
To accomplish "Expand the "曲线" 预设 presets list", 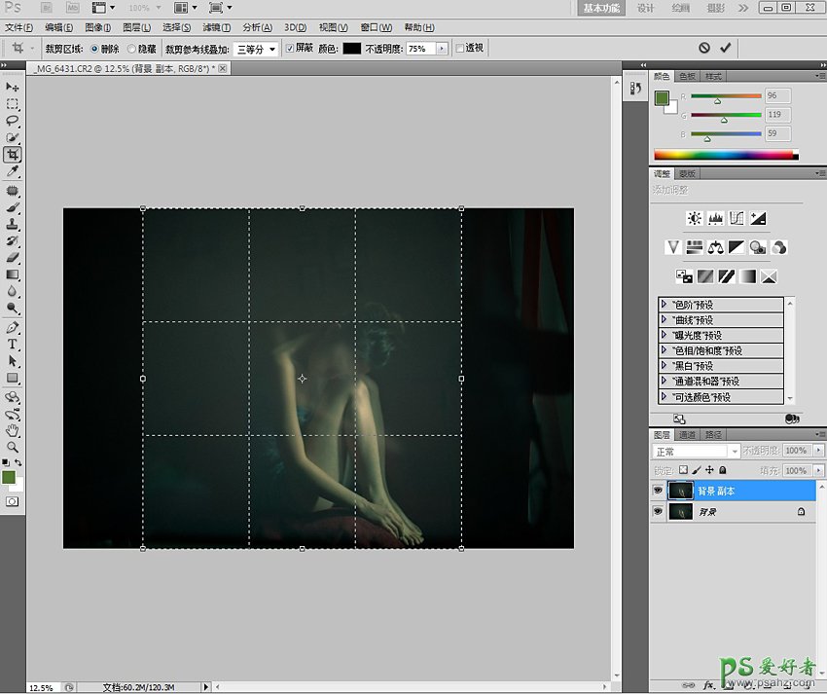I will tap(665, 320).
